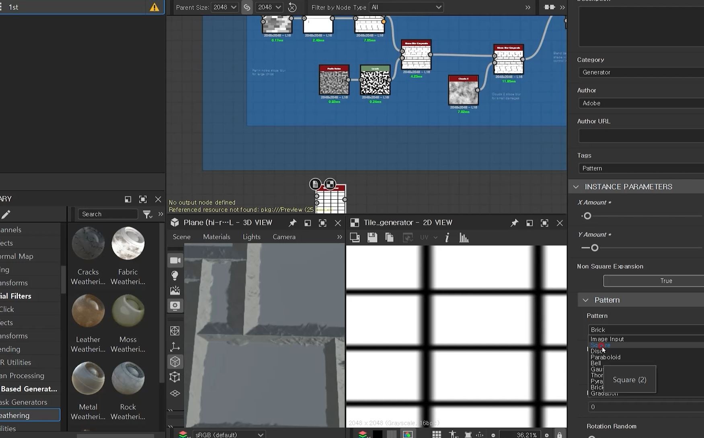Image resolution: width=704 pixels, height=438 pixels.
Task: Open the histogram in 2D view toolbar
Action: point(464,238)
